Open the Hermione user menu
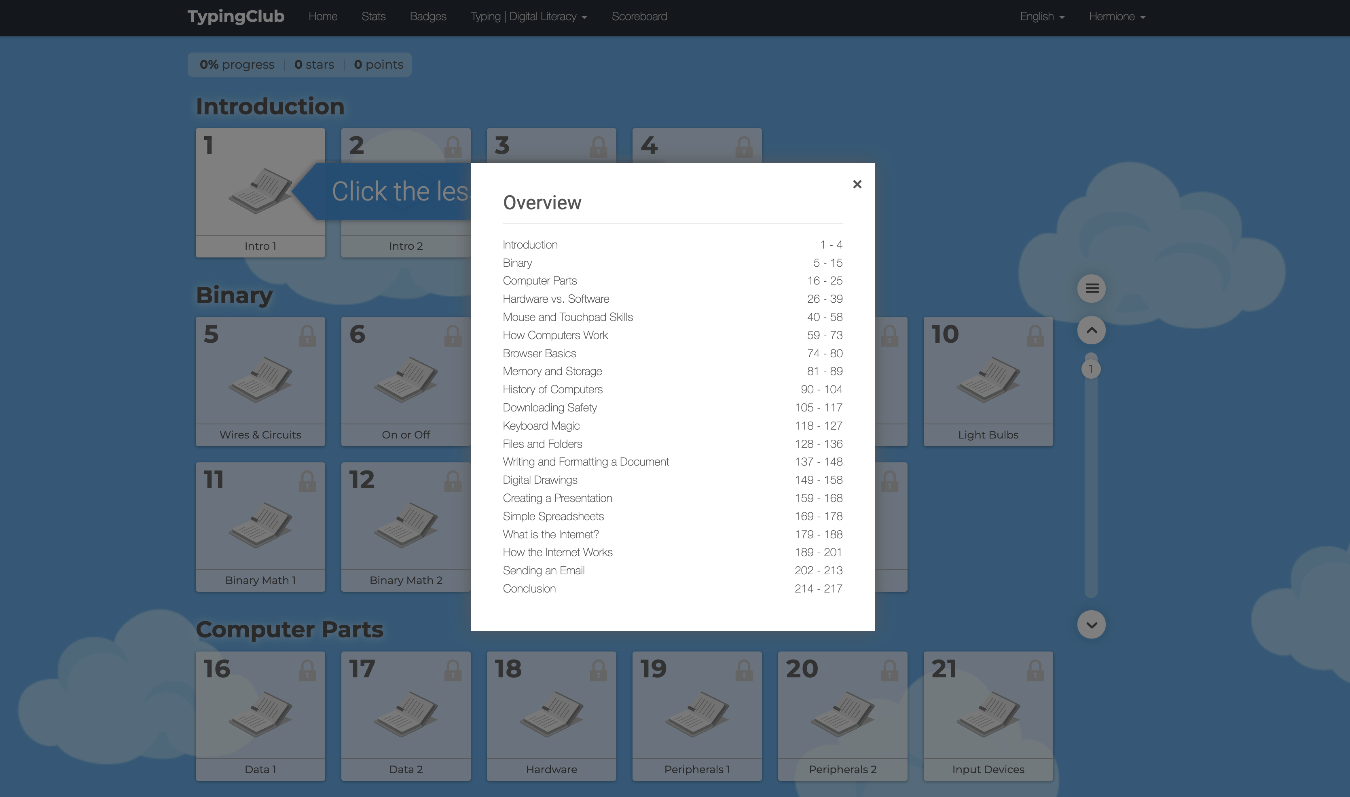The height and width of the screenshot is (797, 1350). [1117, 17]
